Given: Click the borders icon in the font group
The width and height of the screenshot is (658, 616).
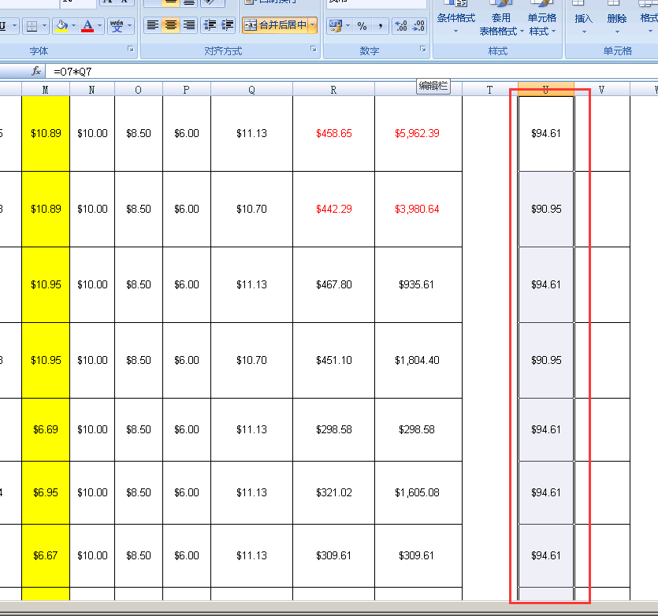Looking at the screenshot, I should tap(32, 26).
